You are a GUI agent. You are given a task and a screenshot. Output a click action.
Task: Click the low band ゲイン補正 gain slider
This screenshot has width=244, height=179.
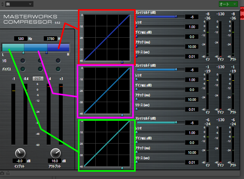click(161, 142)
